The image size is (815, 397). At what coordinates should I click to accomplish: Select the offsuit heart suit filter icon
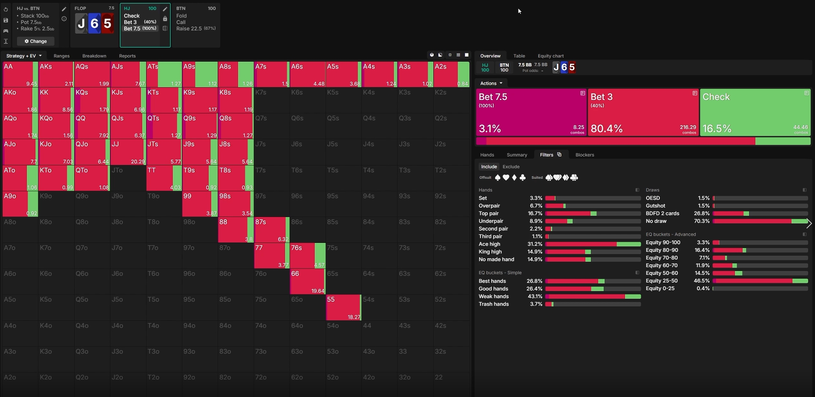[506, 177]
